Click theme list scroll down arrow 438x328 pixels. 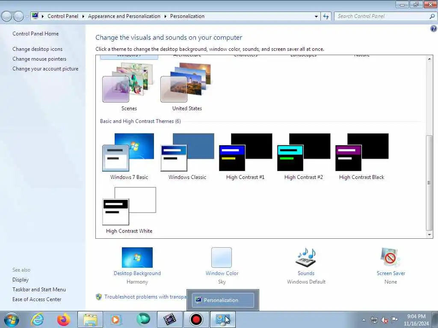[x=429, y=234]
